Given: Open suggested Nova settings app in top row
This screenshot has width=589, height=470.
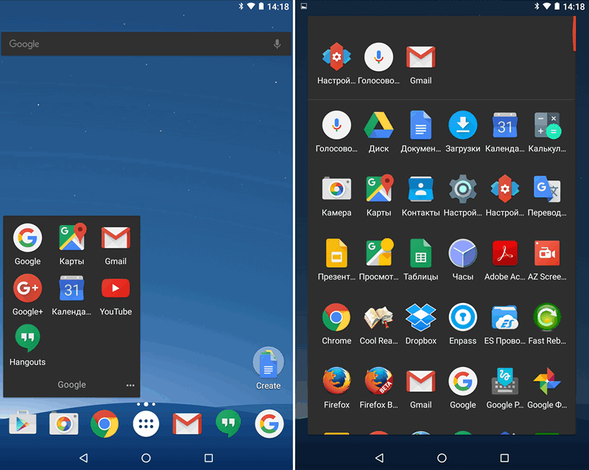Looking at the screenshot, I should [x=336, y=57].
